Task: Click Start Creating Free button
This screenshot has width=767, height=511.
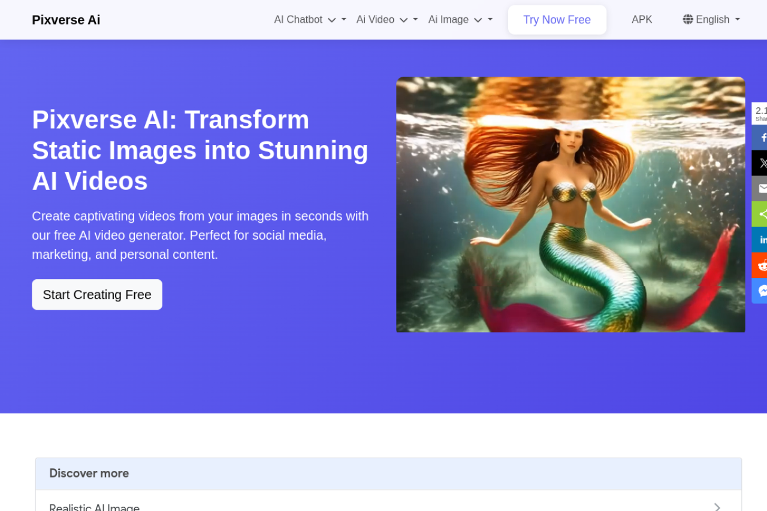Action: pyautogui.click(x=97, y=295)
